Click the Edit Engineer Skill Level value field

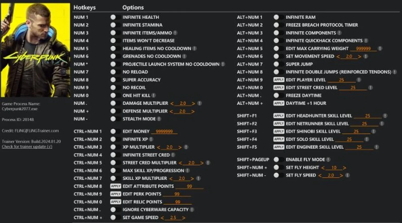coord(359,147)
